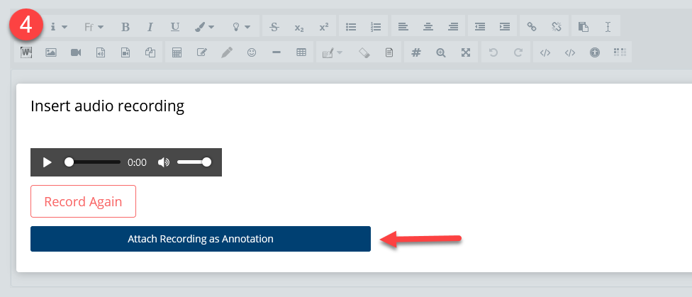Screen dimensions: 692x297
Task: Click the insert image icon
Action: pos(51,52)
